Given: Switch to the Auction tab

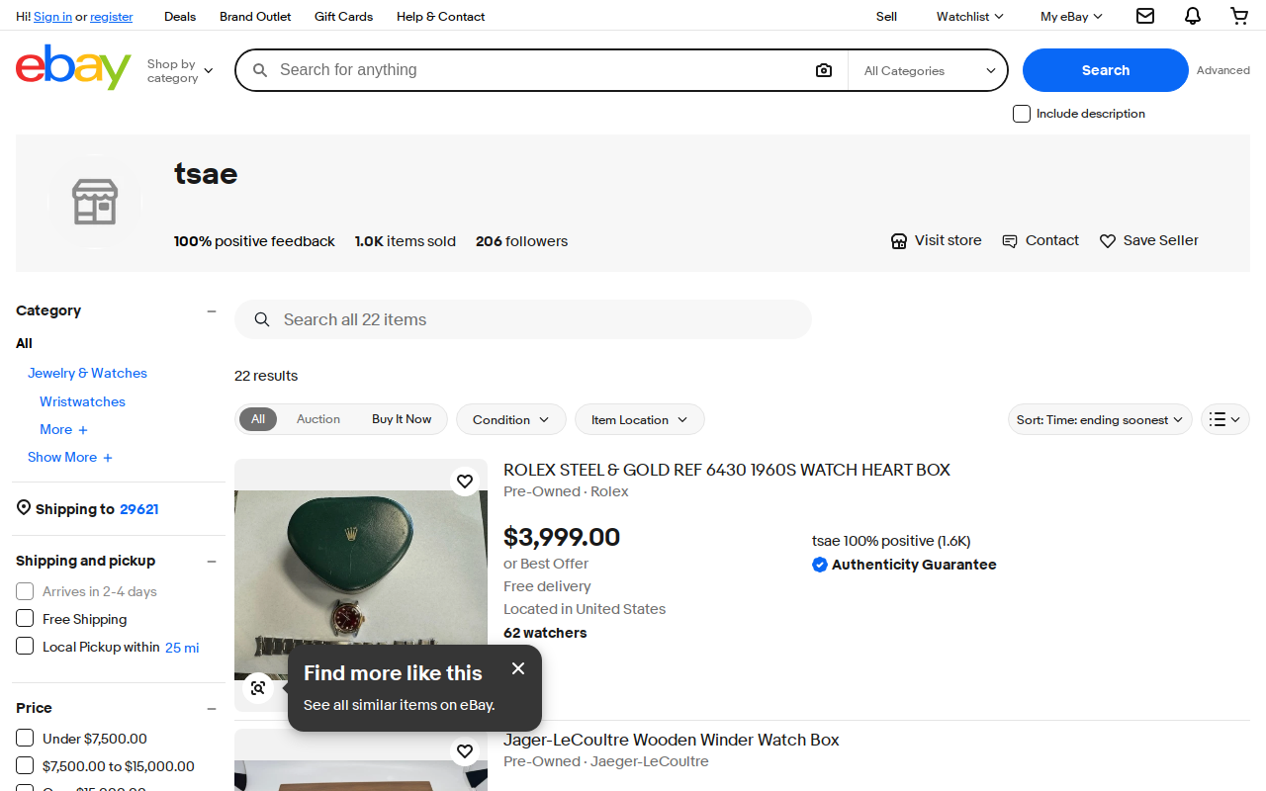Looking at the screenshot, I should [x=318, y=419].
